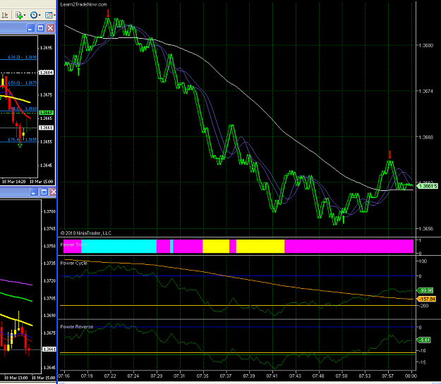Select the long magenta Power Trend segment at right
Screen dimensions: 441x384
pyautogui.click(x=349, y=246)
